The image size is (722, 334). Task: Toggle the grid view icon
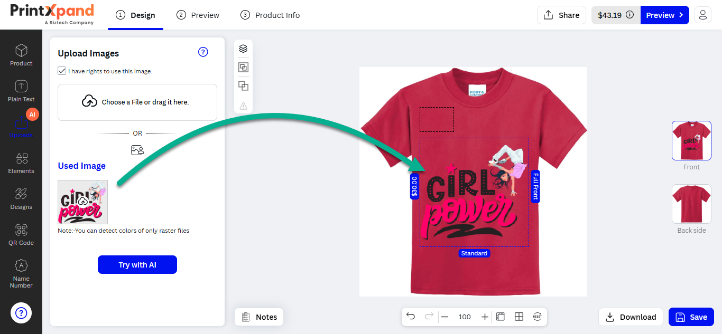tap(519, 317)
